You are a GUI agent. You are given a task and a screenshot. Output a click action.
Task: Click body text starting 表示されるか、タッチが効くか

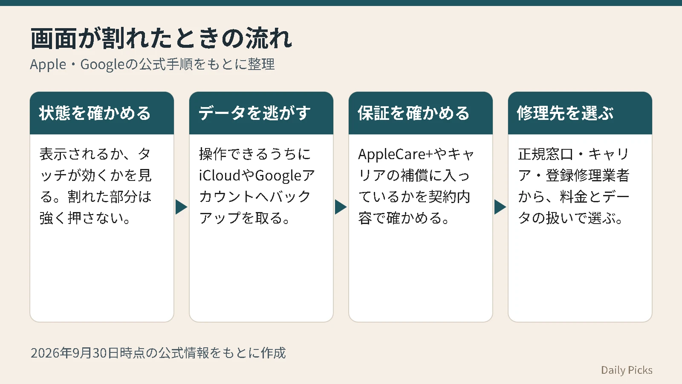95,186
